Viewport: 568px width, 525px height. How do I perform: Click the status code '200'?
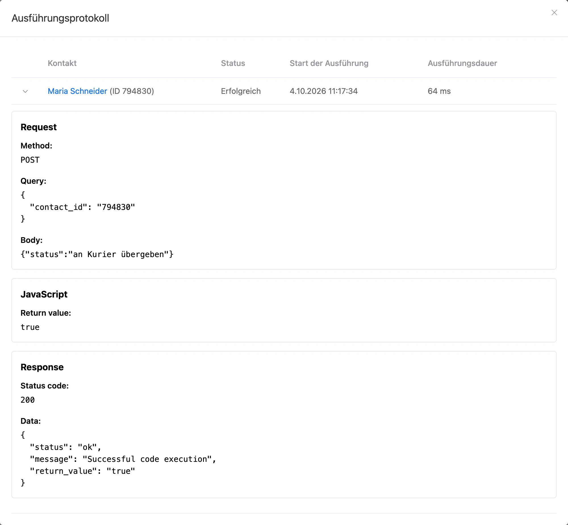pyautogui.click(x=28, y=400)
